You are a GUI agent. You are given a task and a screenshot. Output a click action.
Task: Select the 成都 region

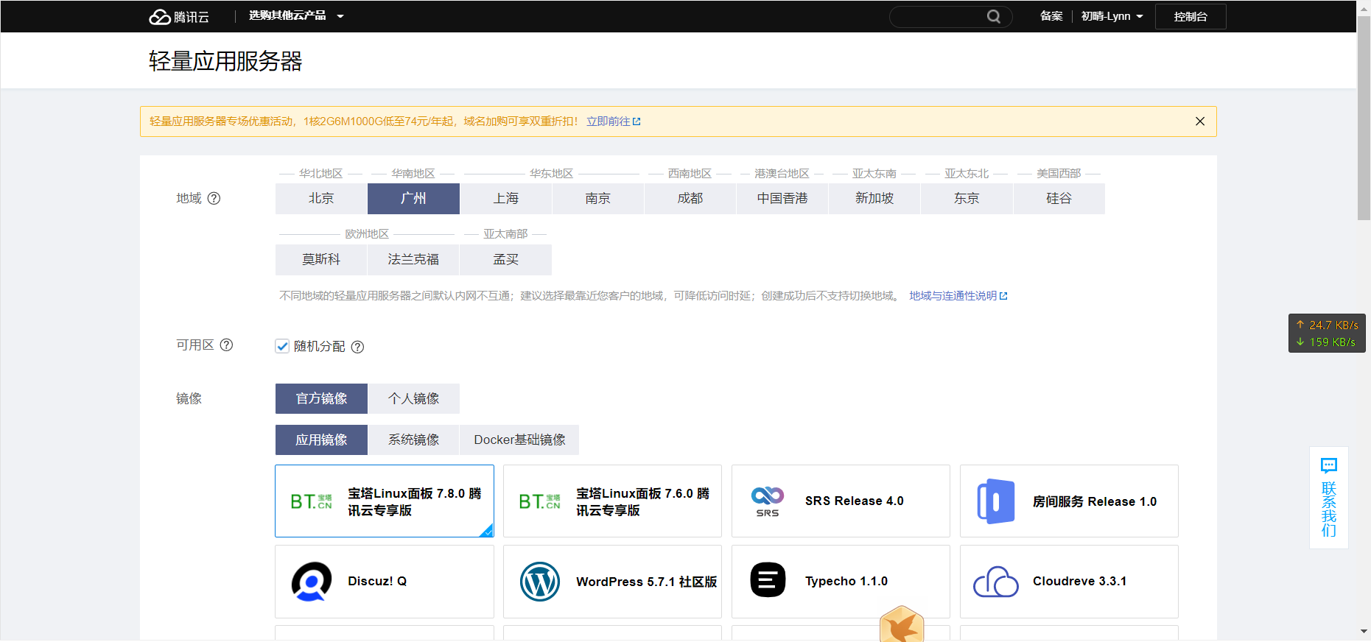pyautogui.click(x=690, y=199)
